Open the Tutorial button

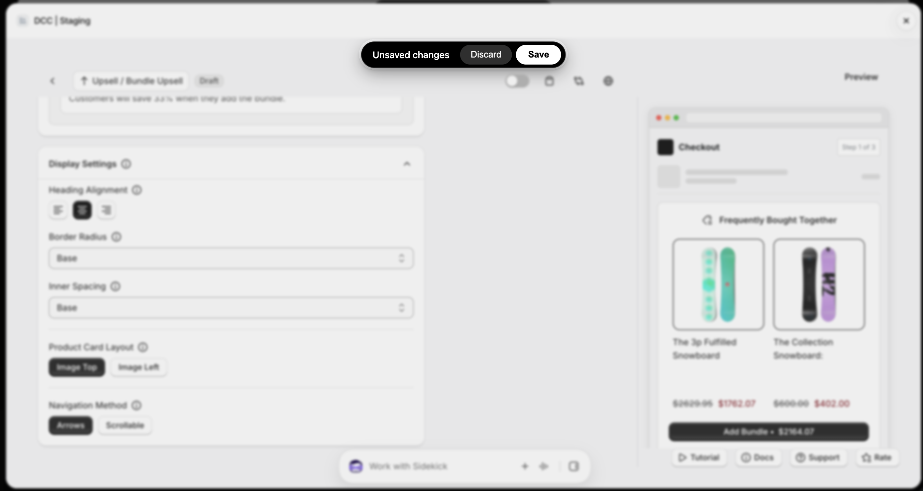pos(699,457)
